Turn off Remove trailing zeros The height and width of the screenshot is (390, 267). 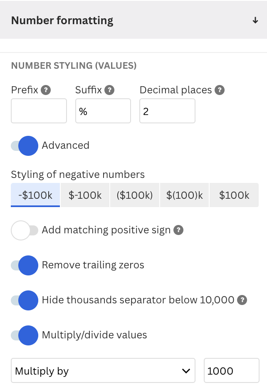pyautogui.click(x=25, y=265)
